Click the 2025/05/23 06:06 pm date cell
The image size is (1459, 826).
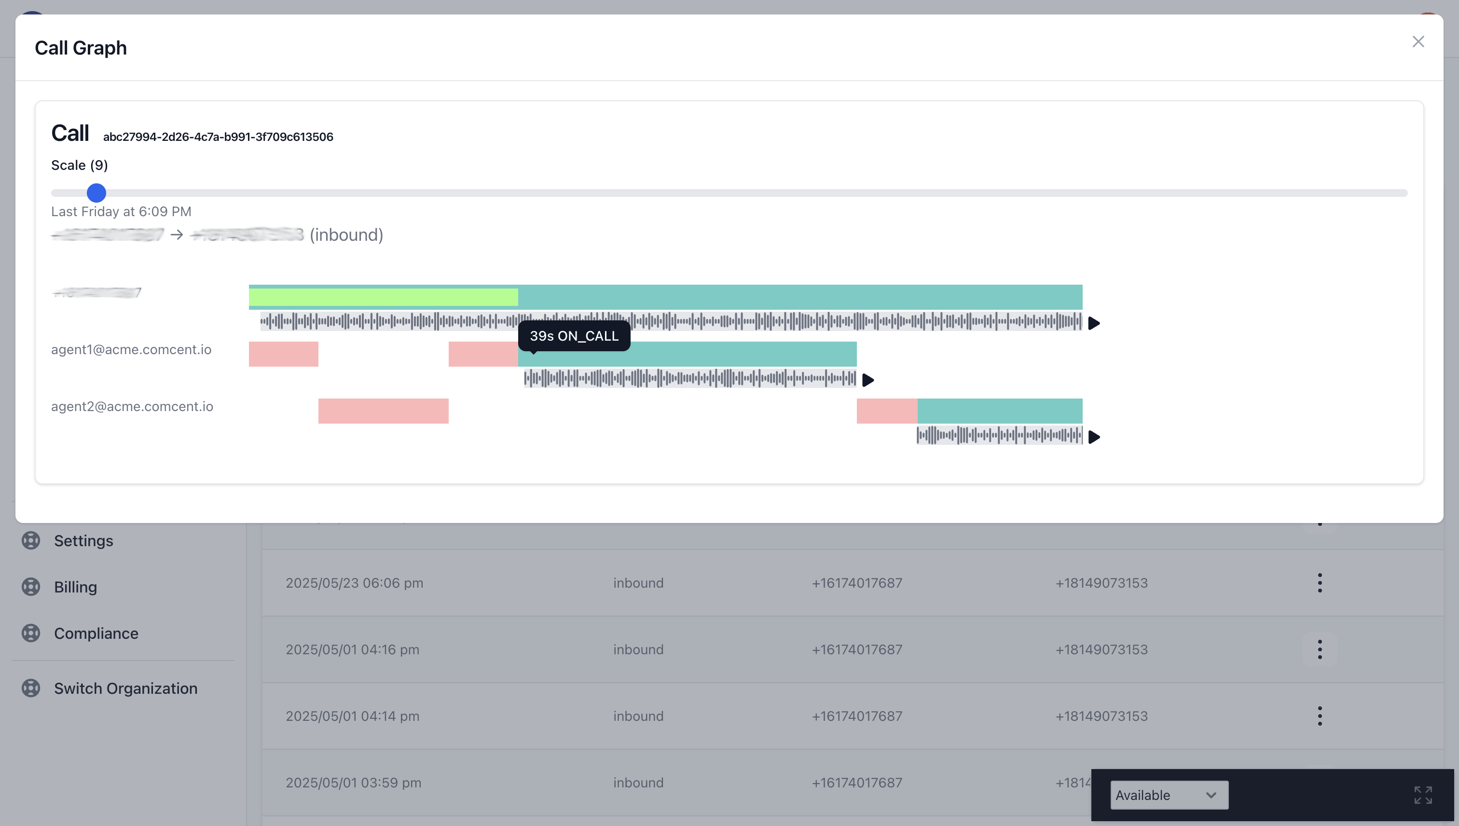(x=354, y=583)
